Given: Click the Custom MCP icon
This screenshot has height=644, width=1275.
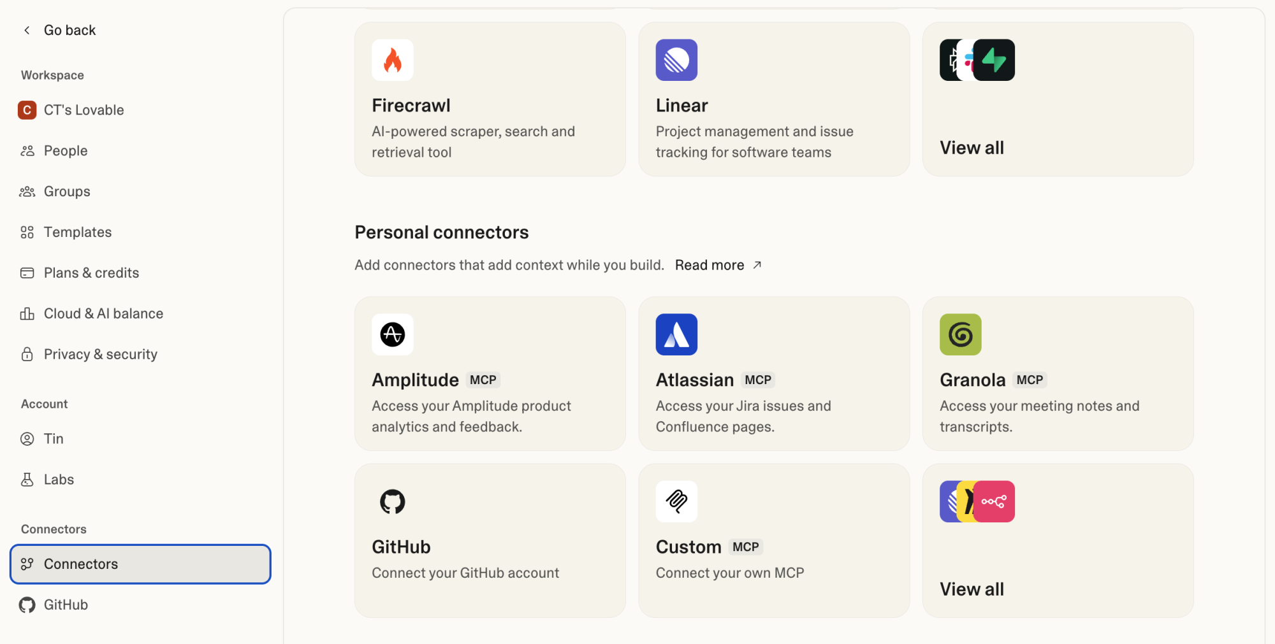Looking at the screenshot, I should [x=676, y=502].
